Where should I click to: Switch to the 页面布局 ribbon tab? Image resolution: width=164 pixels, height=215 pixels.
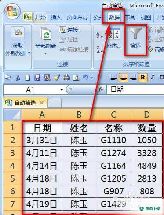77,18
